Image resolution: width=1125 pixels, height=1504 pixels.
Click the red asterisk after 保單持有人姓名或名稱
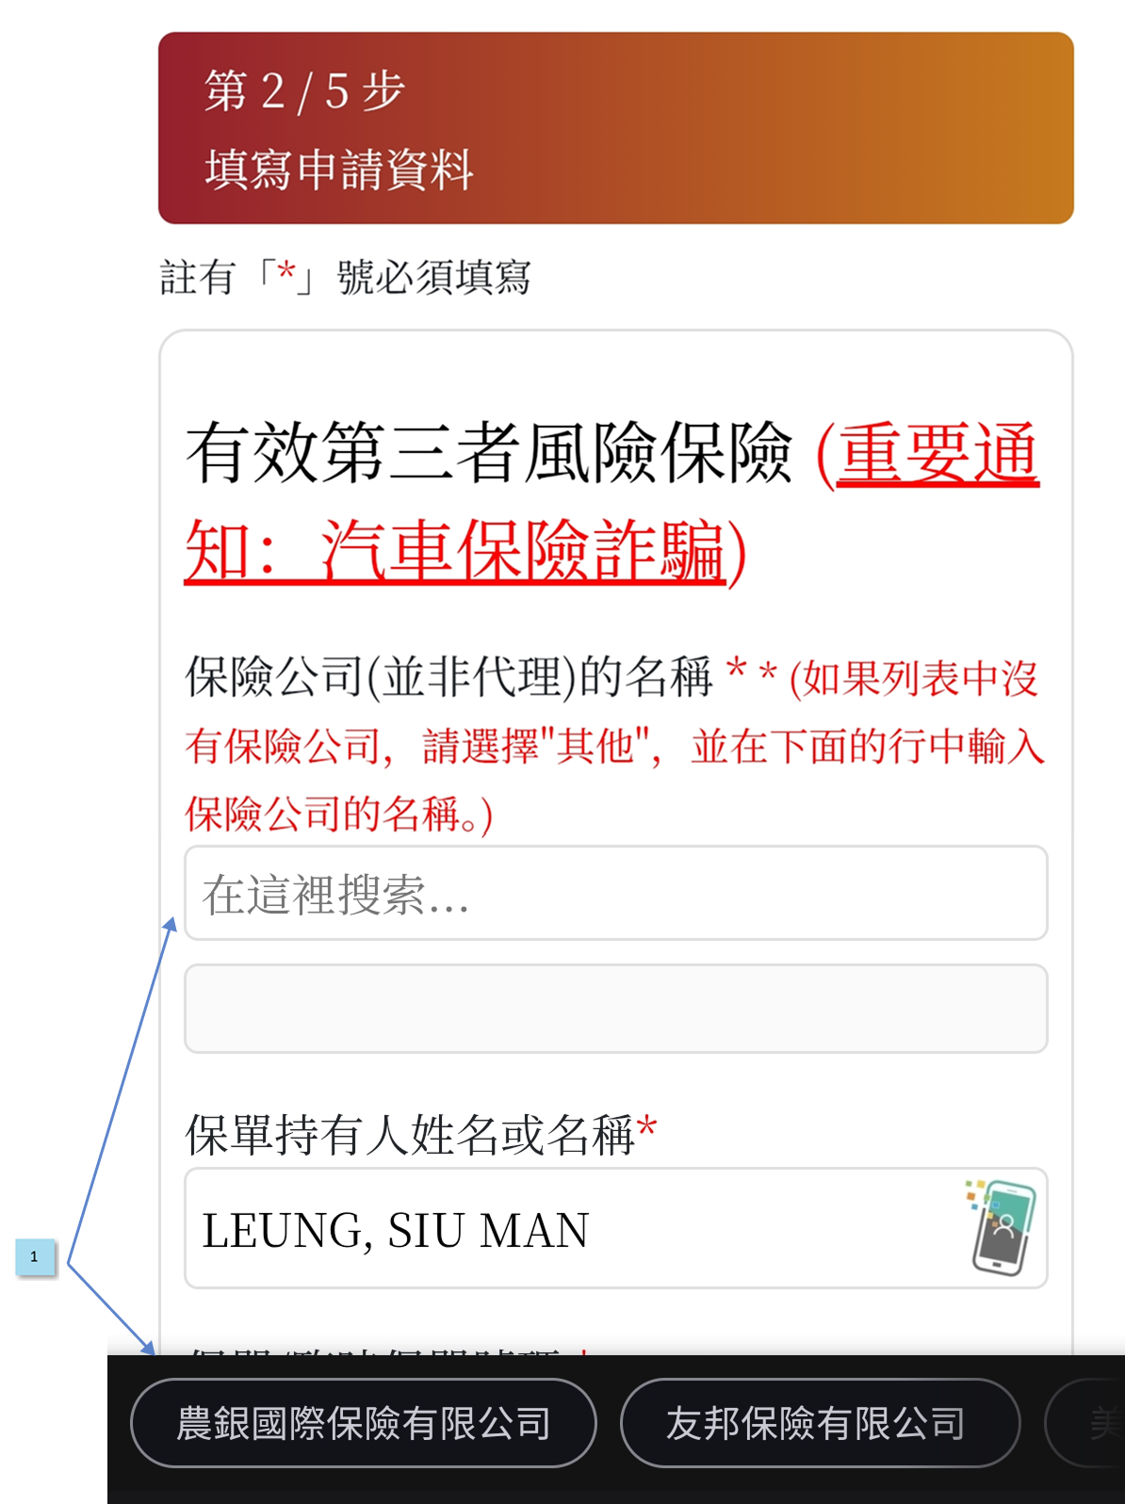647,1129
